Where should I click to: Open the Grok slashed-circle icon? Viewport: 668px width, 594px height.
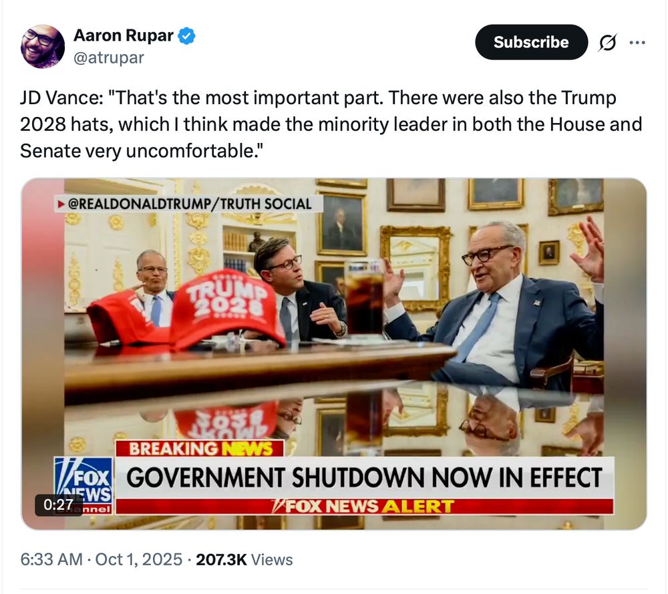[607, 42]
